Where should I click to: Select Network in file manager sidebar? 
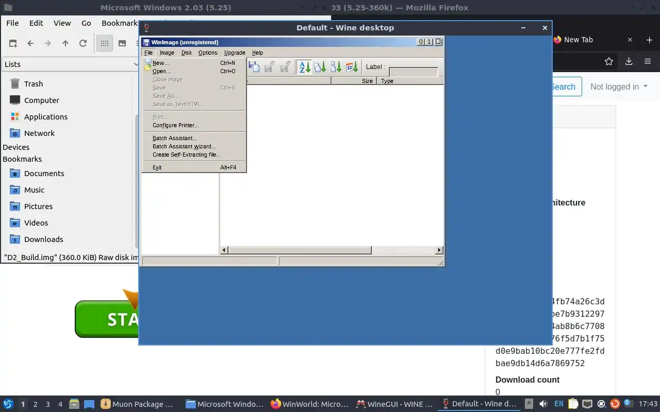(39, 133)
